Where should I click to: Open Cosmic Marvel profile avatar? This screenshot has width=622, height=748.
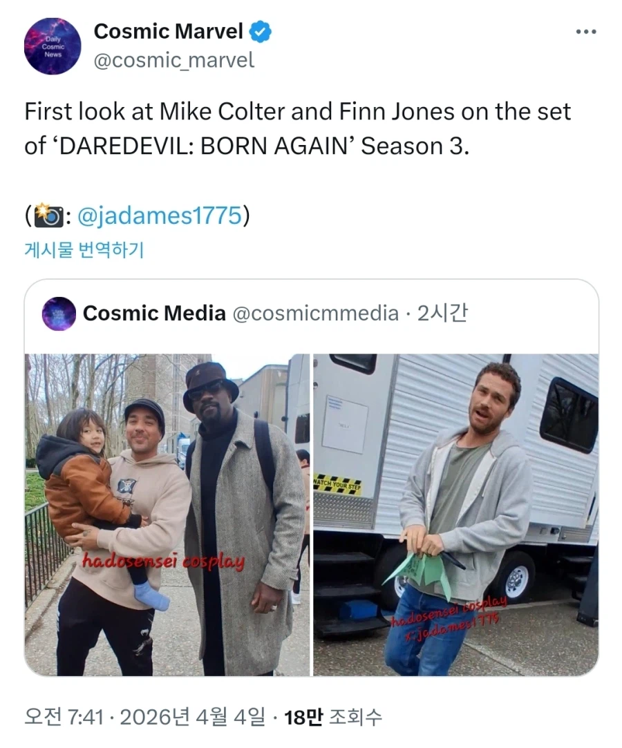[x=53, y=46]
